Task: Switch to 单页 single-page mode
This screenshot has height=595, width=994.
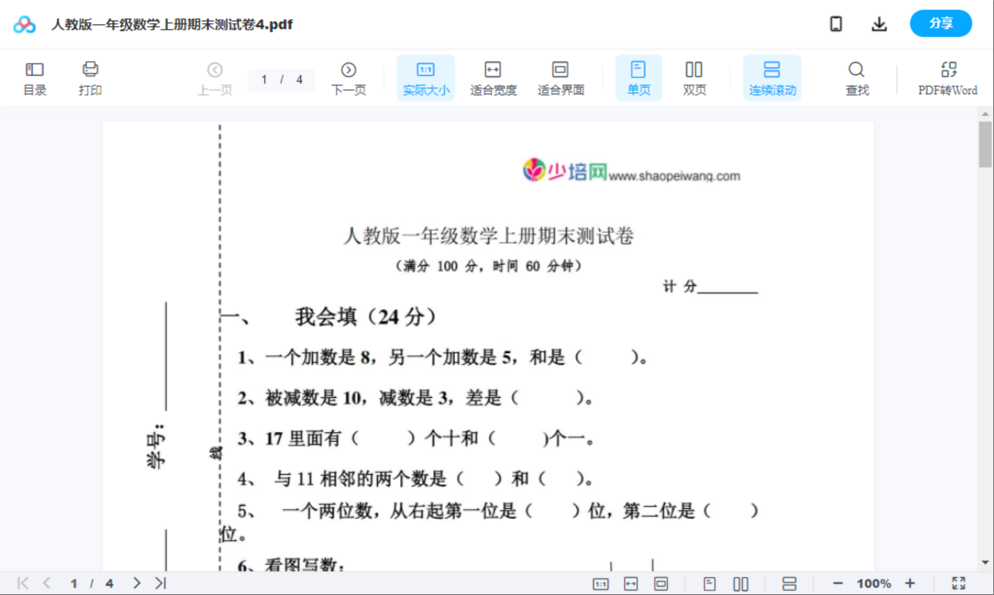Action: pos(639,77)
